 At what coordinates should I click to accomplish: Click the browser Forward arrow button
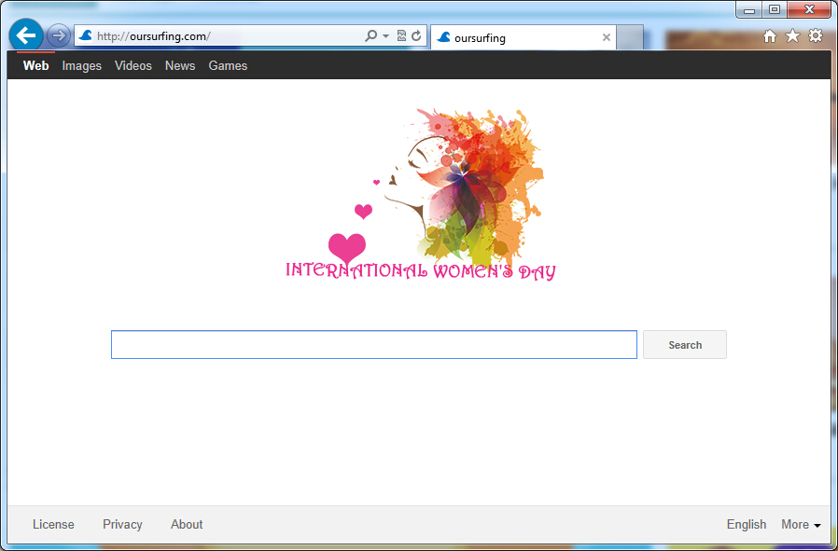click(x=58, y=36)
